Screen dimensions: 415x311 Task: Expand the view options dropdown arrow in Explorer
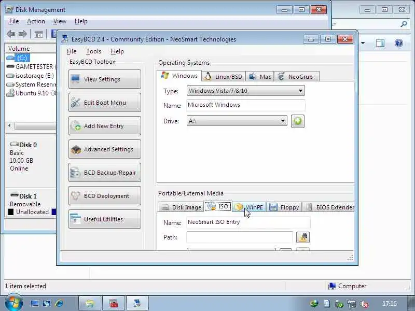pos(363,43)
